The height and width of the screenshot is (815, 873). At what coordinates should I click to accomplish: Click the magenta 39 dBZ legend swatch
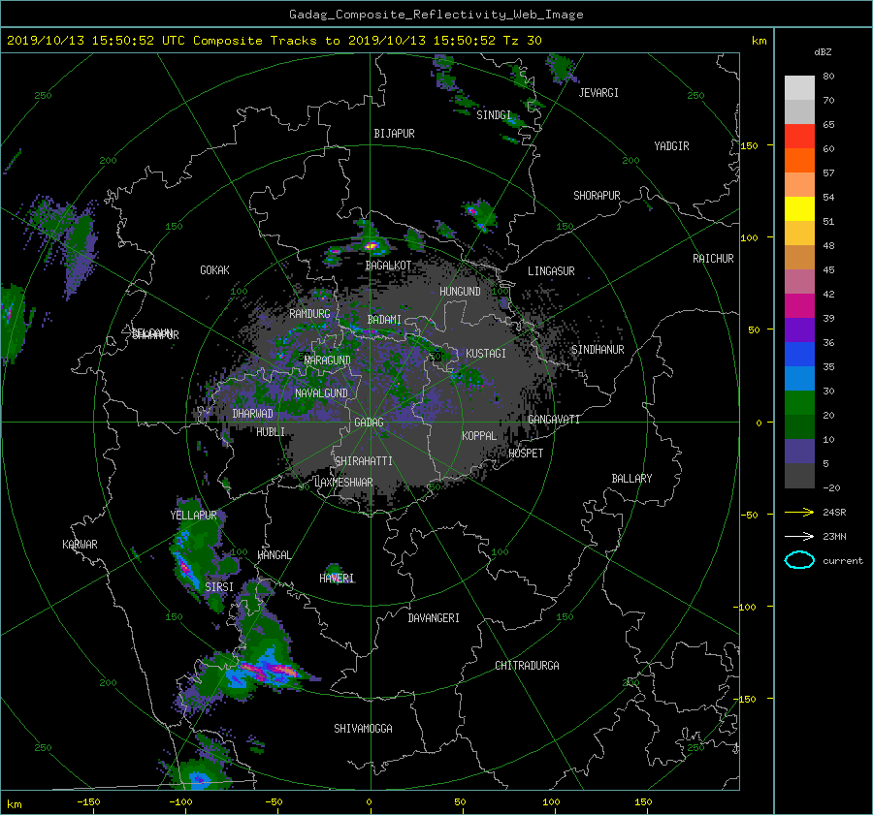coord(799,306)
